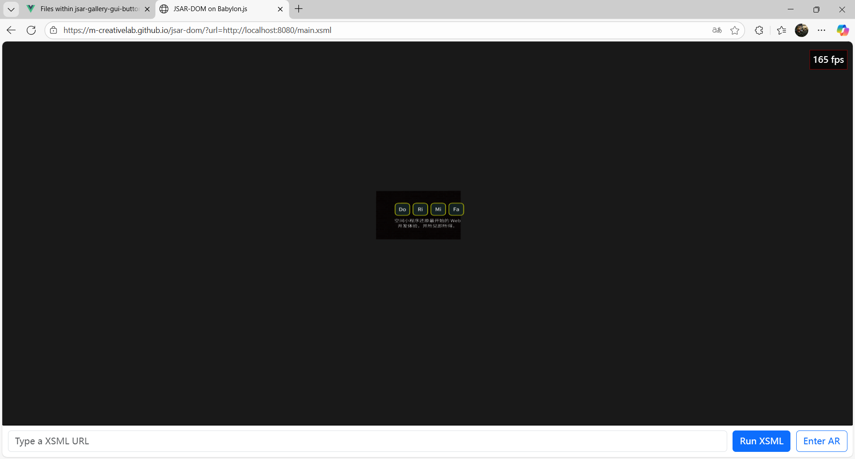855x459 pixels.
Task: Restore down the browser window
Action: 816,9
